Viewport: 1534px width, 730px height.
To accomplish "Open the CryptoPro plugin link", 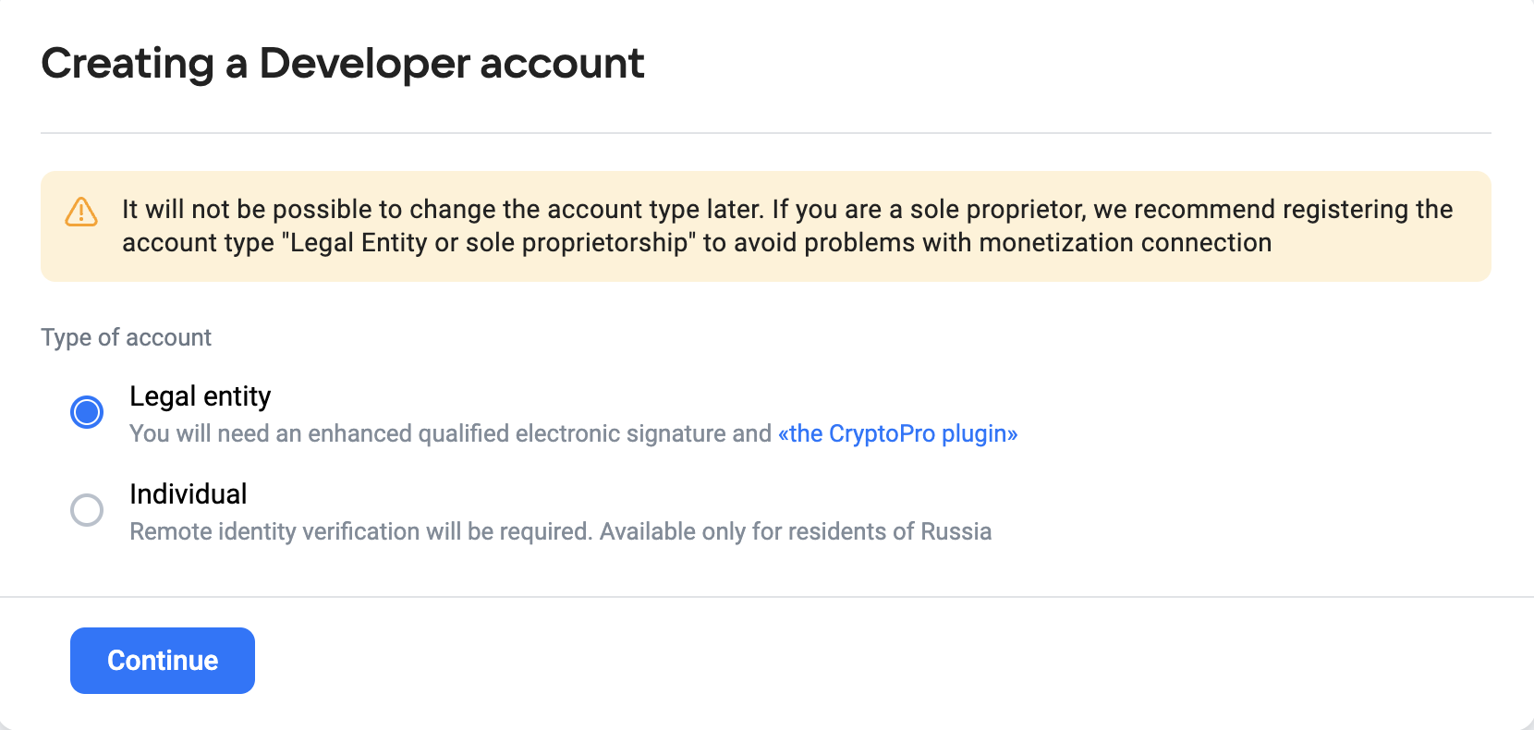I will click(x=897, y=433).
